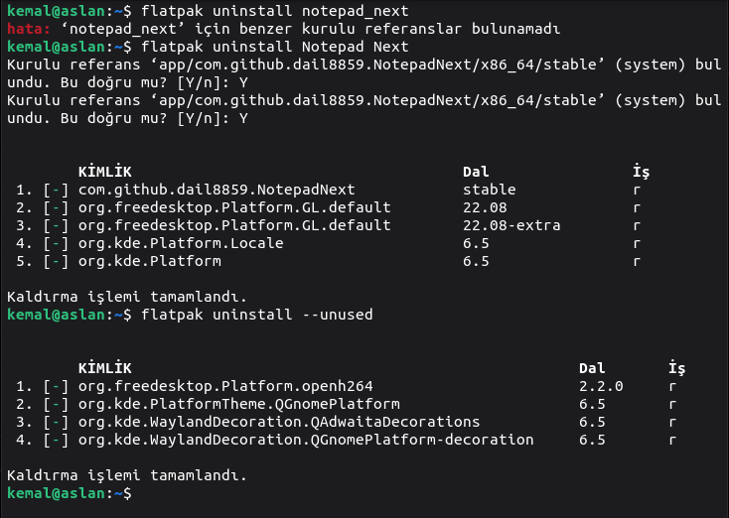Screen dimensions: 729x518
Task: Click the "22.08-extra" branch value
Action: pos(511,225)
